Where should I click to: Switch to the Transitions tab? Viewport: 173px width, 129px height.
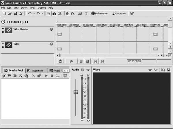(37, 71)
